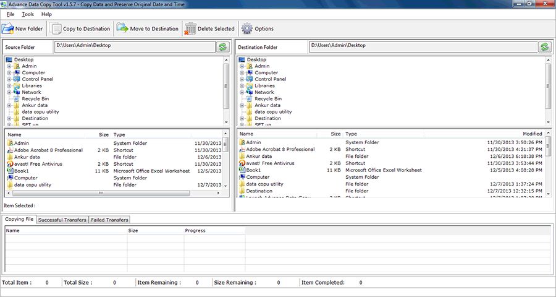Expand the Computer node in destination tree
The width and height of the screenshot is (556, 297).
pyautogui.click(x=243, y=73)
